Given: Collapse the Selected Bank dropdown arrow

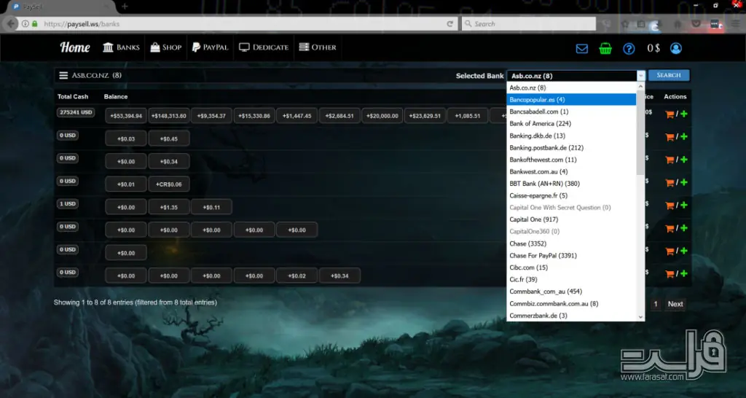Looking at the screenshot, I should click(x=641, y=76).
